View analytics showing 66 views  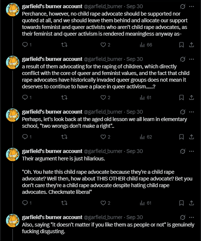(x=146, y=45)
